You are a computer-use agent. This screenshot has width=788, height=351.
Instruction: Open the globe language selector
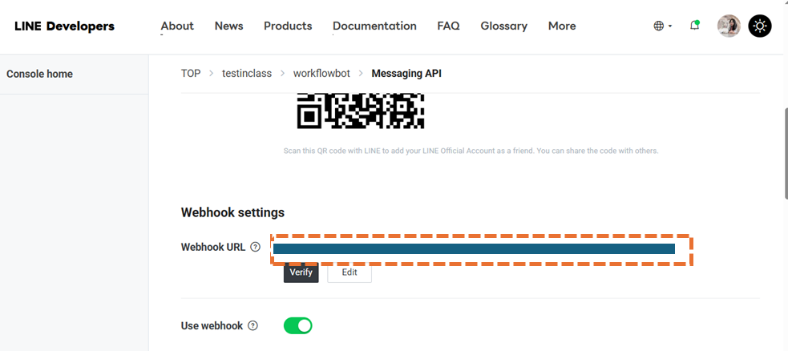point(662,26)
